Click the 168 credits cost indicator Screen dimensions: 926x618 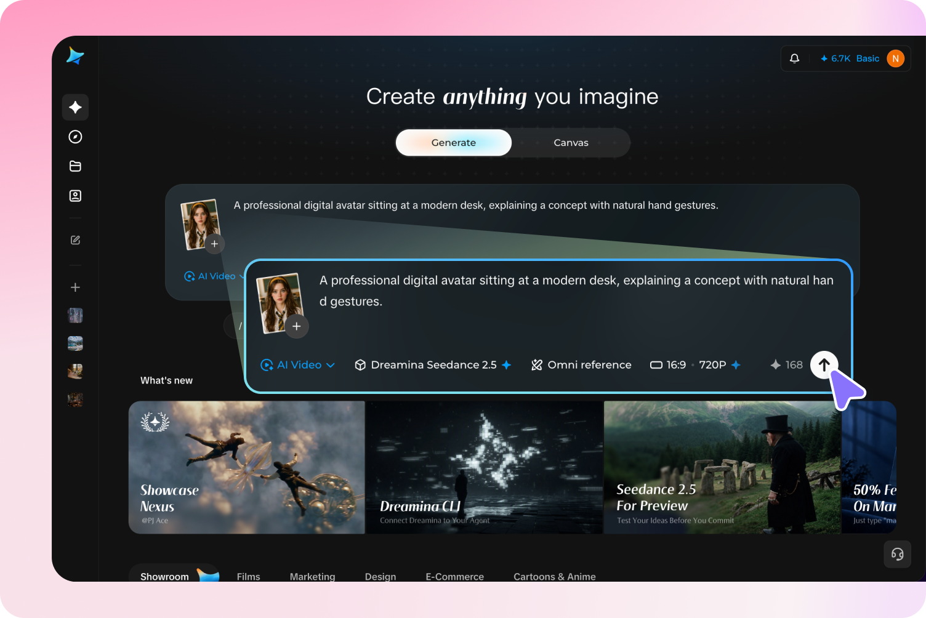787,365
